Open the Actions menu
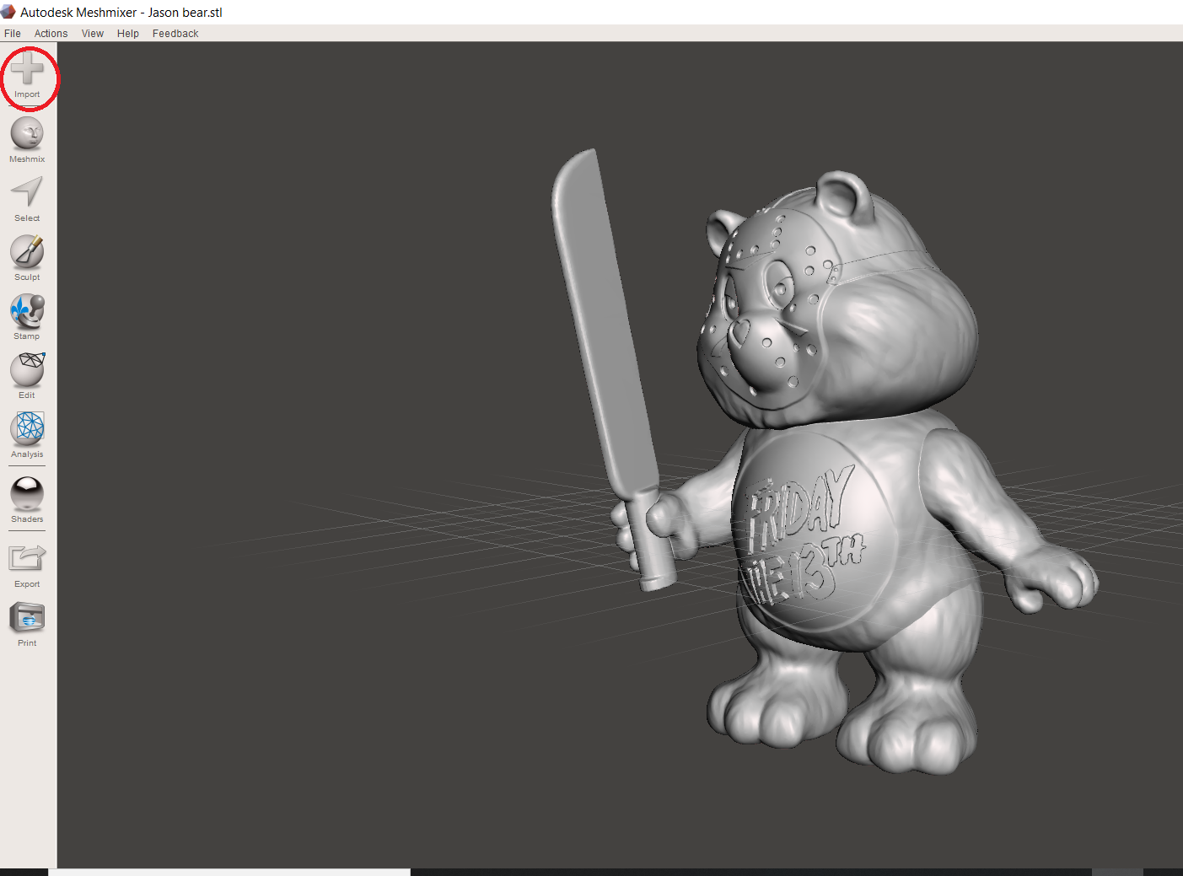This screenshot has width=1183, height=876. click(51, 34)
